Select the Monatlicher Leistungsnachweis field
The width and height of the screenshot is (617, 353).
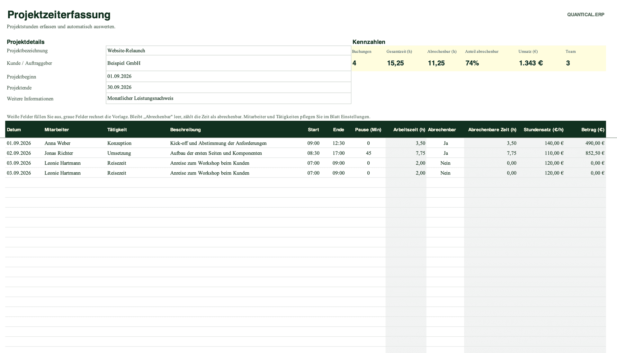(228, 98)
